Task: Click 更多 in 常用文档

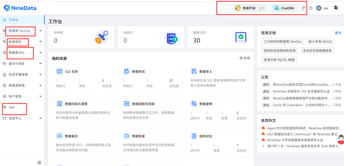Action: pyautogui.click(x=338, y=33)
